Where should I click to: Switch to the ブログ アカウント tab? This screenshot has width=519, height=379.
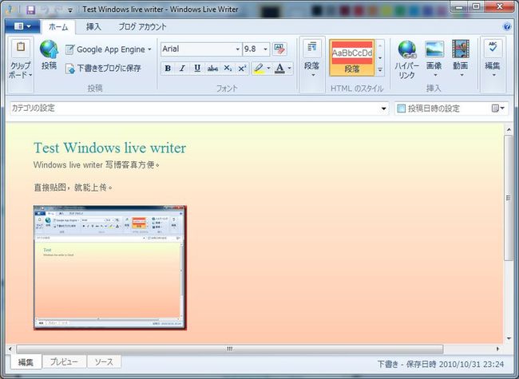[142, 27]
